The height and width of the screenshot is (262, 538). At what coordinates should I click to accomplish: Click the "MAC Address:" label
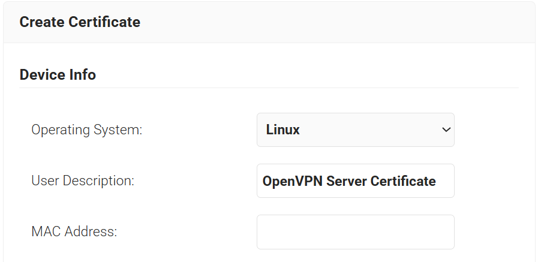[x=74, y=231]
